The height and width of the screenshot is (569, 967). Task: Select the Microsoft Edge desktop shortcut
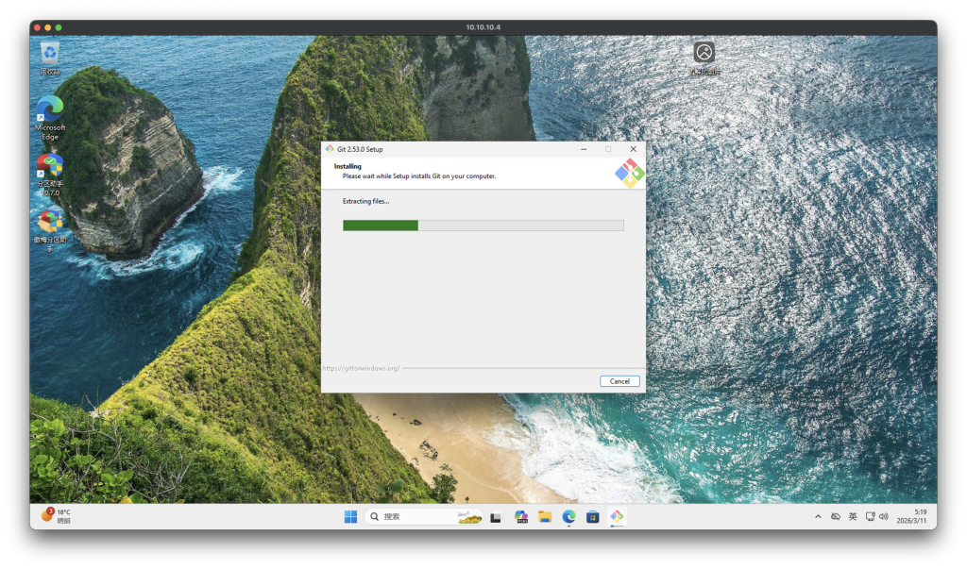click(x=50, y=110)
